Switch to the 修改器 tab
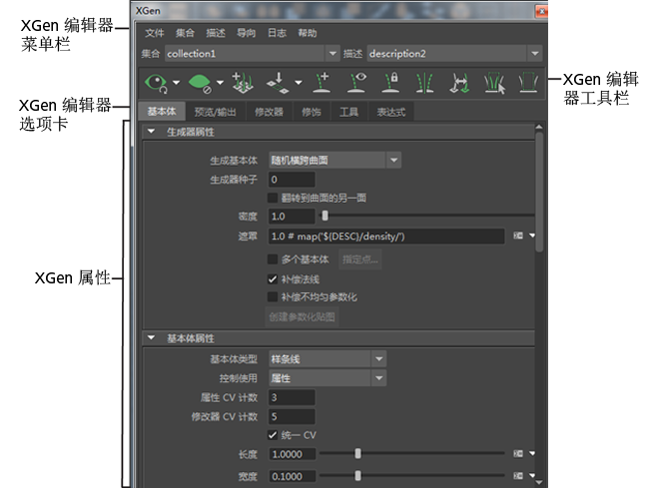Viewport: 649px width, 488px height. (269, 112)
